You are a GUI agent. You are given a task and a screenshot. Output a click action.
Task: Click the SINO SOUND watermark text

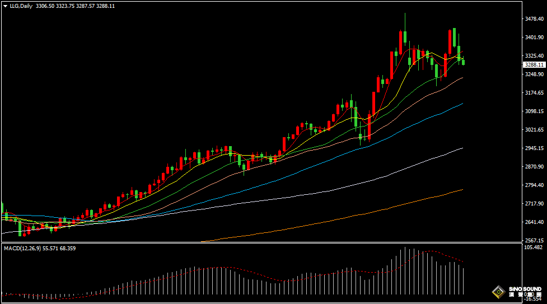(x=525, y=289)
